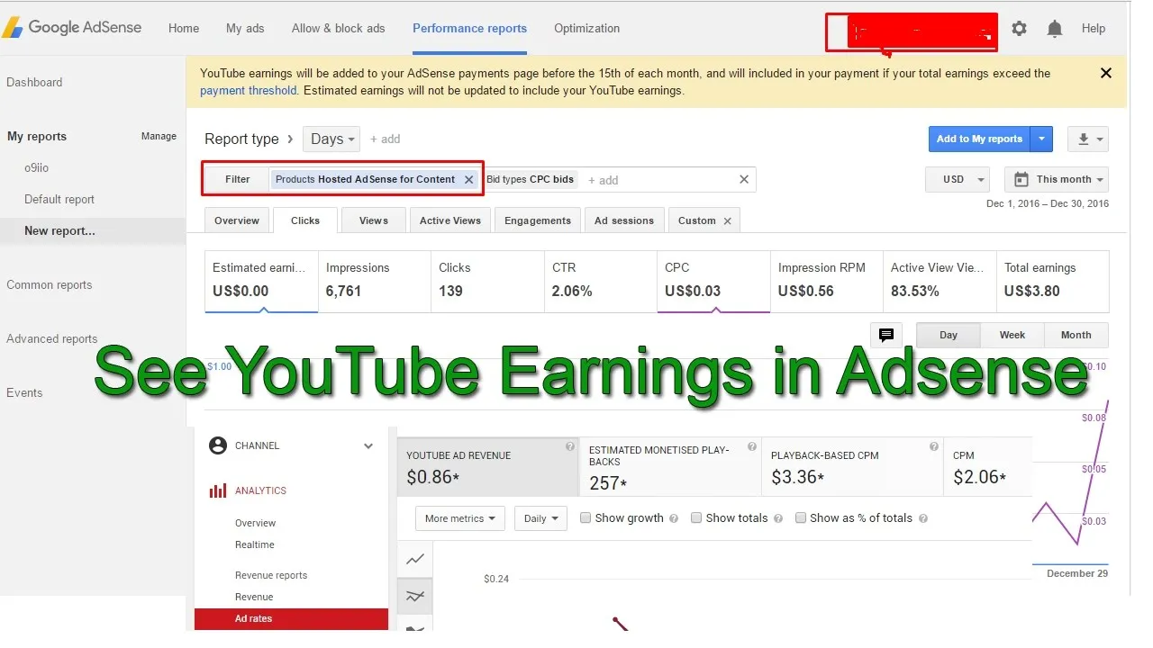
Task: Open AdSense settings via the gear icon
Action: pos(1019,28)
